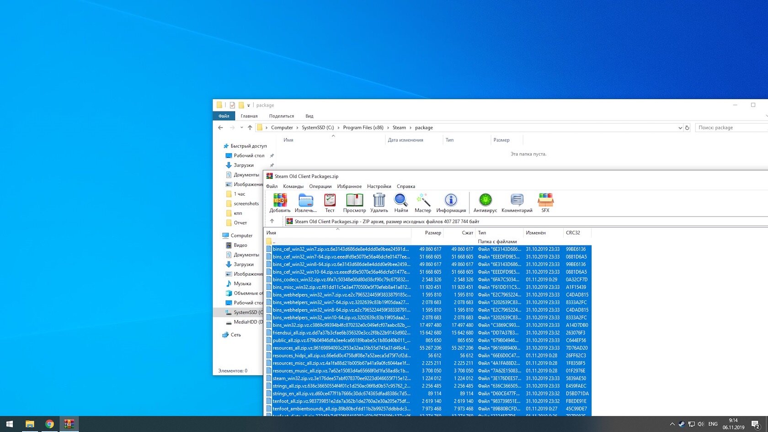Image resolution: width=768 pixels, height=432 pixels.
Task: Click the Антивирус scan icon
Action: point(485,203)
